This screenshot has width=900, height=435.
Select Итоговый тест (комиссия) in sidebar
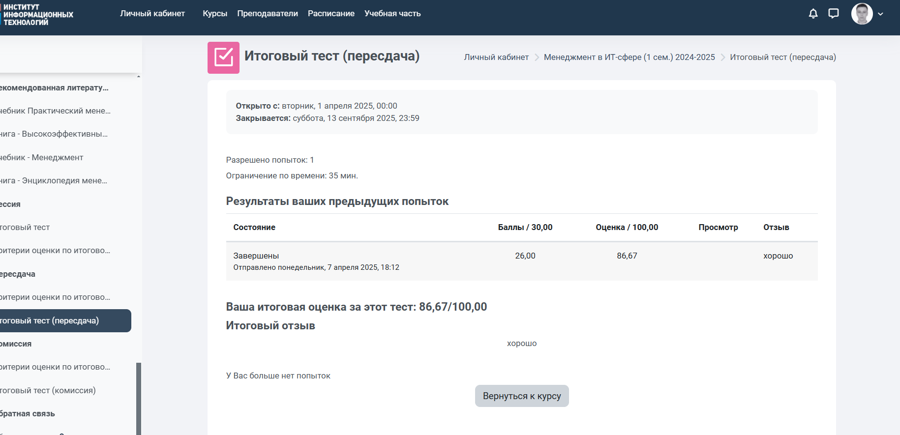pyautogui.click(x=48, y=390)
